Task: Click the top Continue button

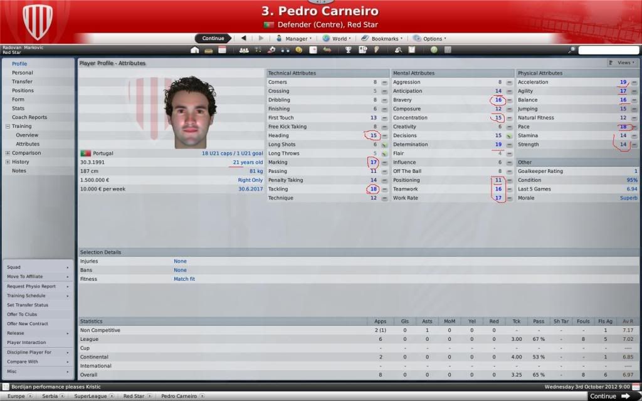Action: 213,38
